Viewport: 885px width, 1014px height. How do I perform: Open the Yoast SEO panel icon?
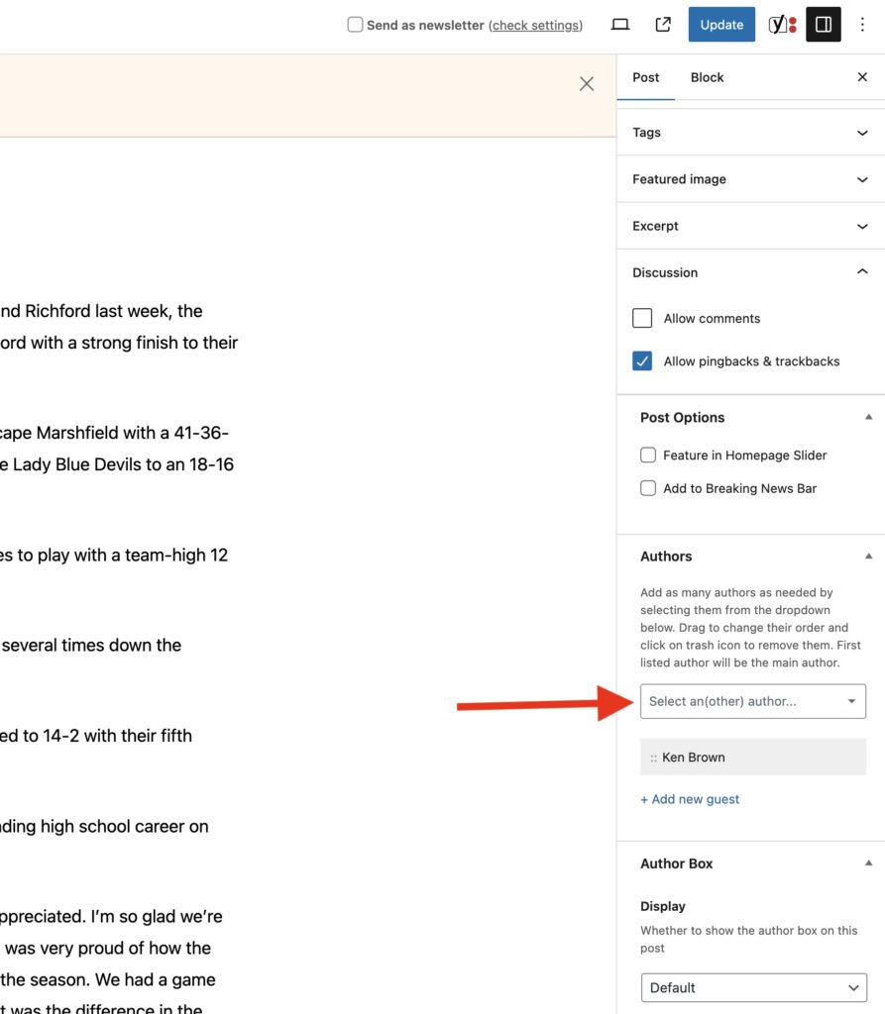(x=782, y=25)
